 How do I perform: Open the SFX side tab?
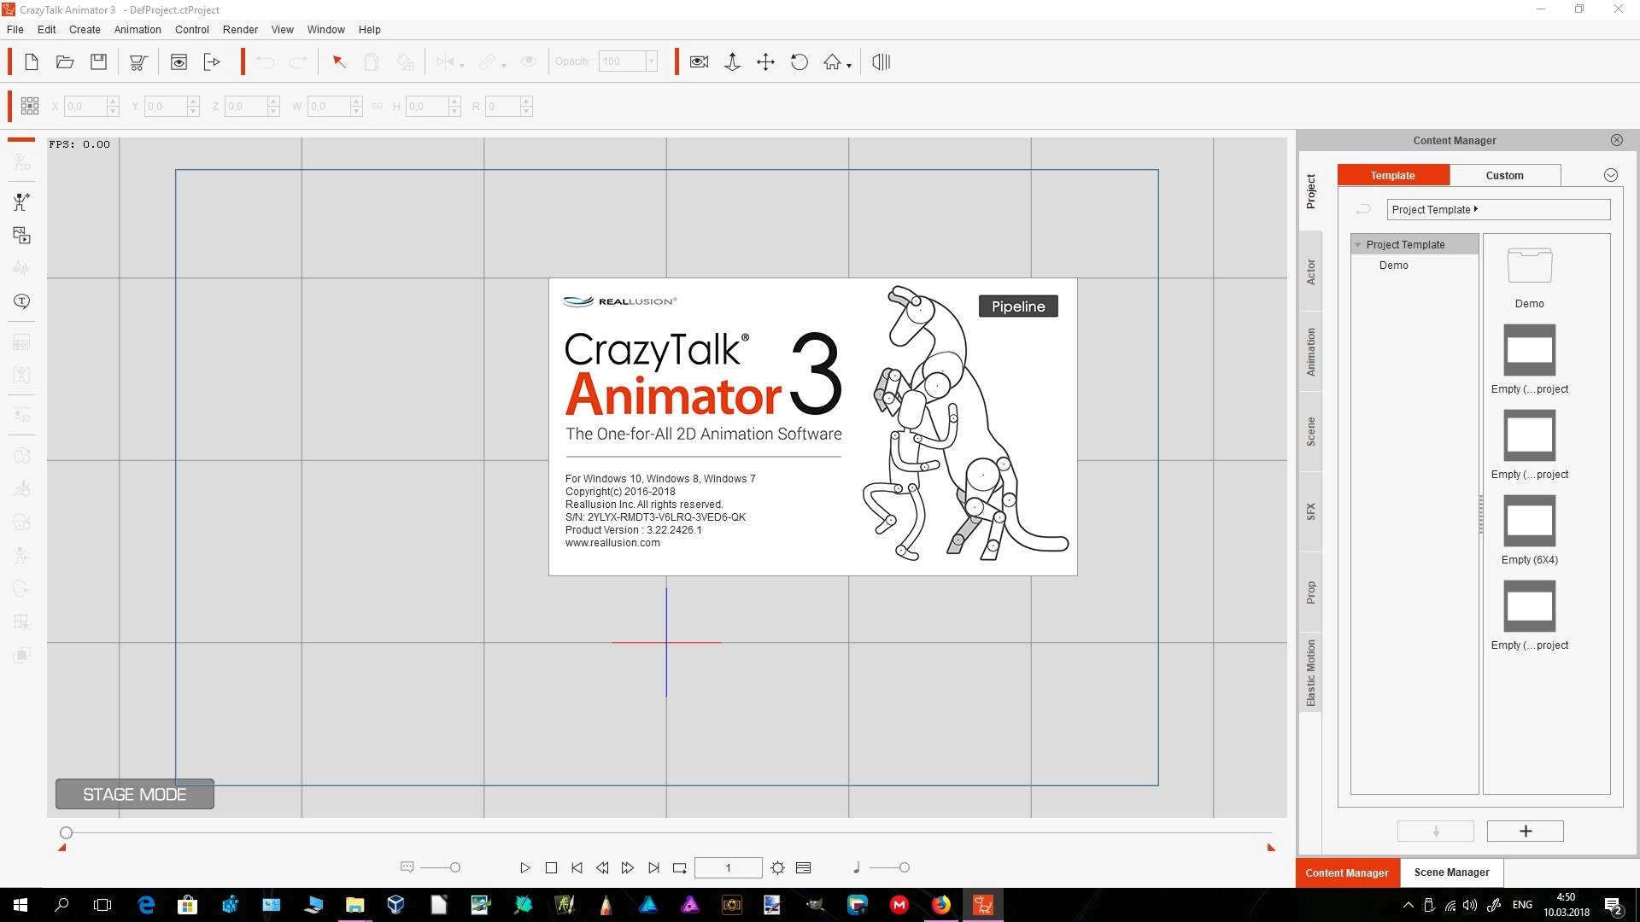click(1310, 512)
